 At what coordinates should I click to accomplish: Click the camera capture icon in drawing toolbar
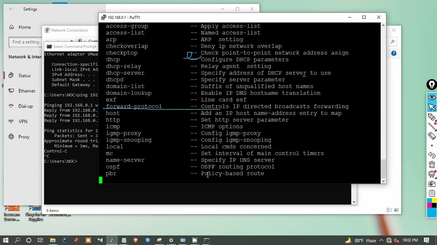click(432, 184)
